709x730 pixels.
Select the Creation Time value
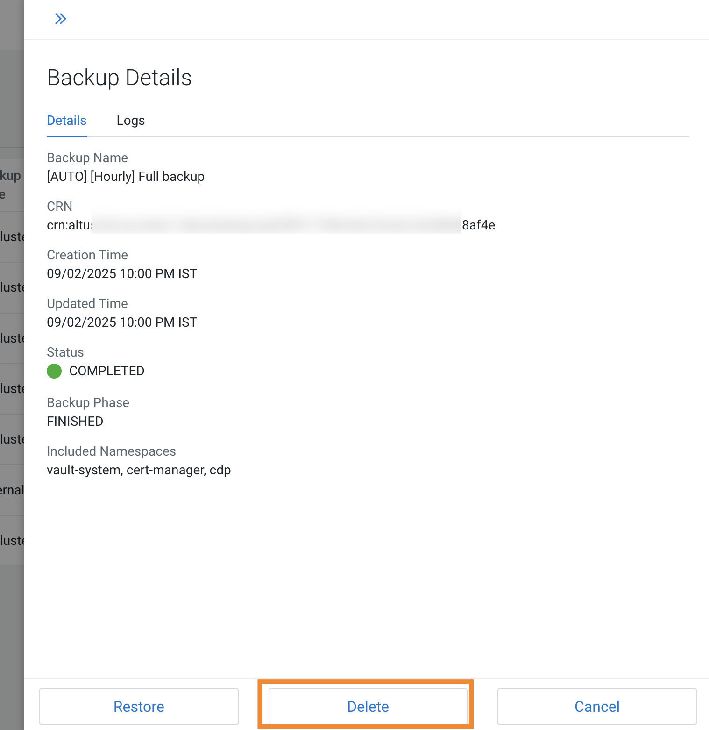click(121, 273)
